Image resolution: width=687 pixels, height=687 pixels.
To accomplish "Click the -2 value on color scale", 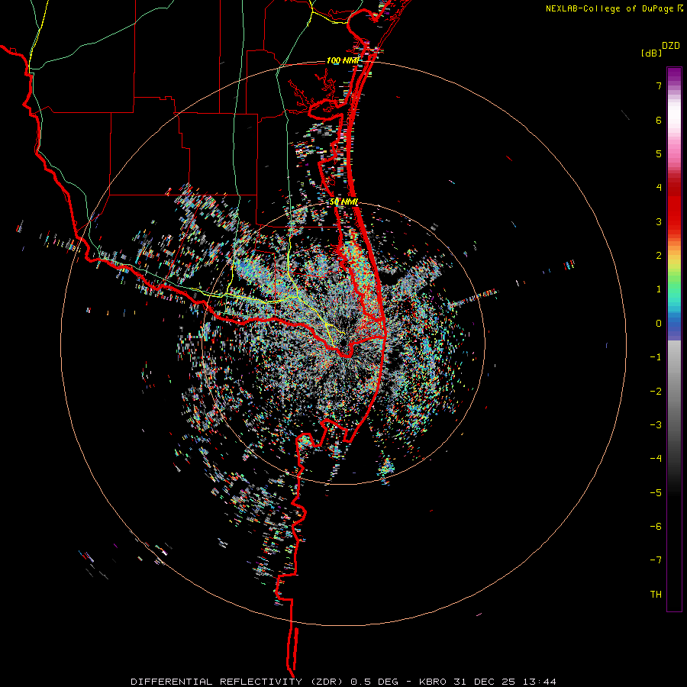I will [656, 392].
